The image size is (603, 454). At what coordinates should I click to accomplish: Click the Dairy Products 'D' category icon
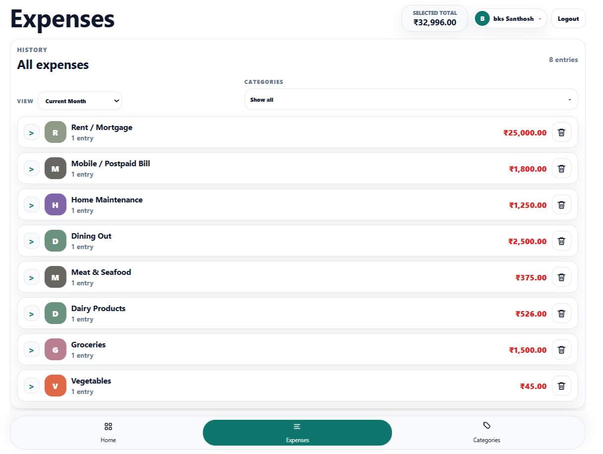pos(56,314)
